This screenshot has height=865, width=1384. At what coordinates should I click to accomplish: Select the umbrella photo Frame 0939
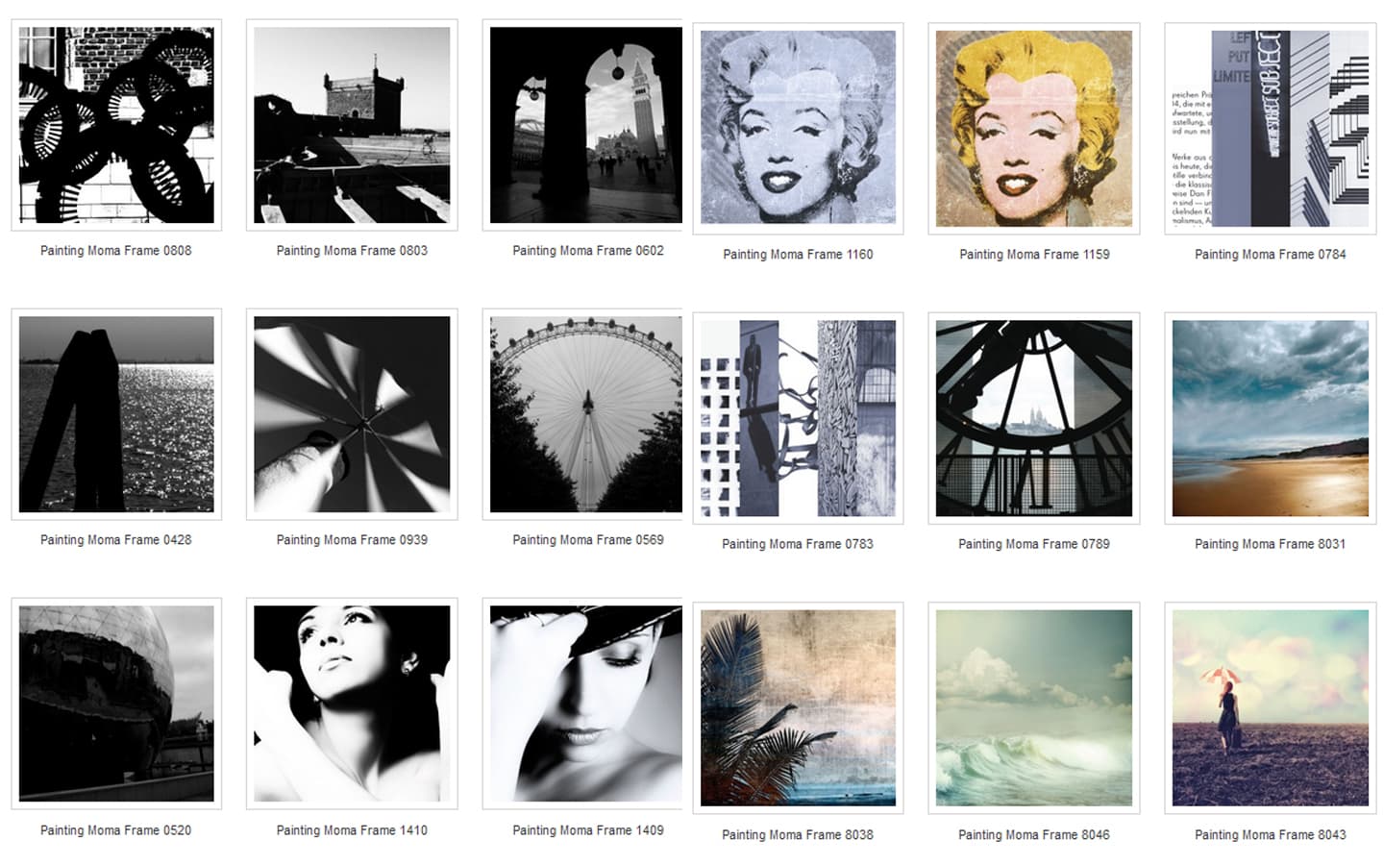[352, 414]
